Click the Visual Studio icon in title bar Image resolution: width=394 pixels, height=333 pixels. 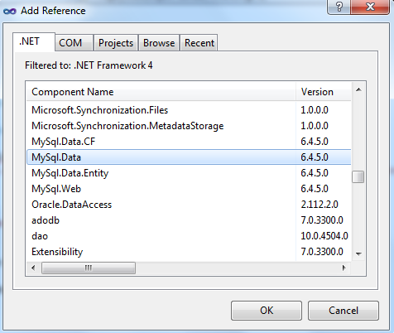point(10,11)
